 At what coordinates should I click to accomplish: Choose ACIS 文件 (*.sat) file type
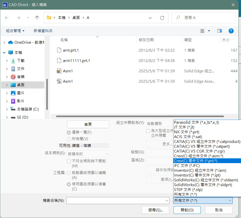pos(207,137)
